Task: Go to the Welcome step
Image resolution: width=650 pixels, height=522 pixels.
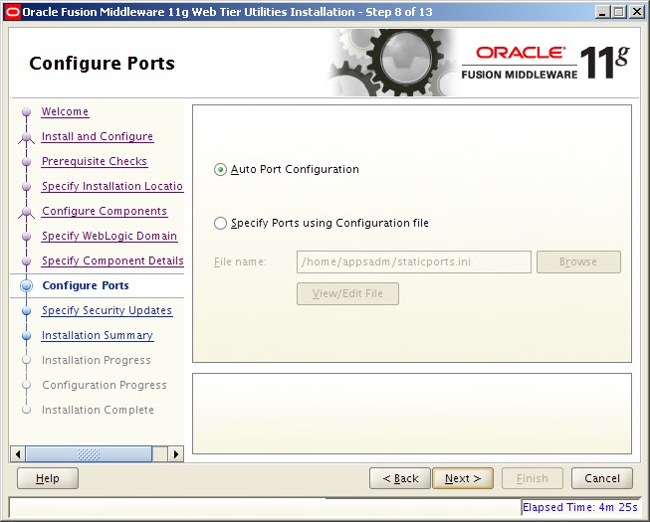Action: tap(65, 111)
